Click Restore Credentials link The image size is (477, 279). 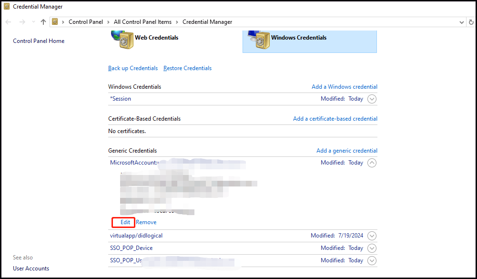click(x=187, y=68)
